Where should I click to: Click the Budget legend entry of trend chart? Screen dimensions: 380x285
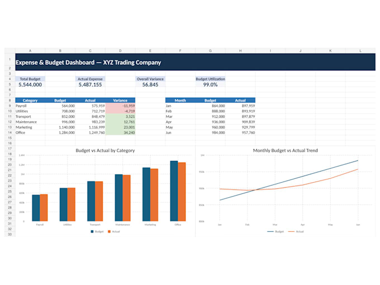(275, 231)
